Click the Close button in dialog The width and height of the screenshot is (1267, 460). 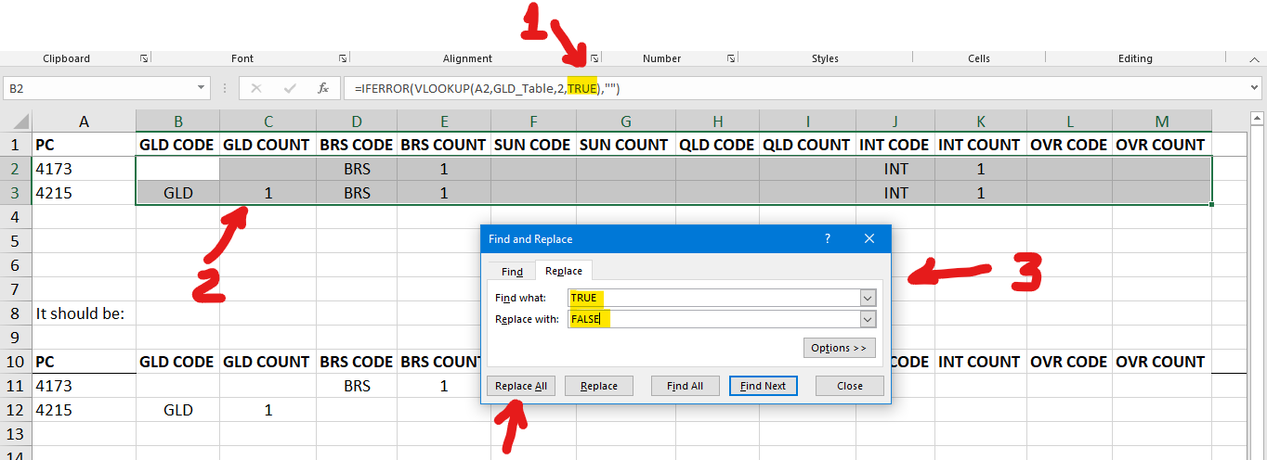[x=850, y=386]
